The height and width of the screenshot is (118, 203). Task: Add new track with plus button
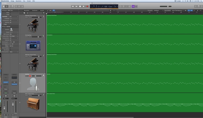(x=21, y=13)
